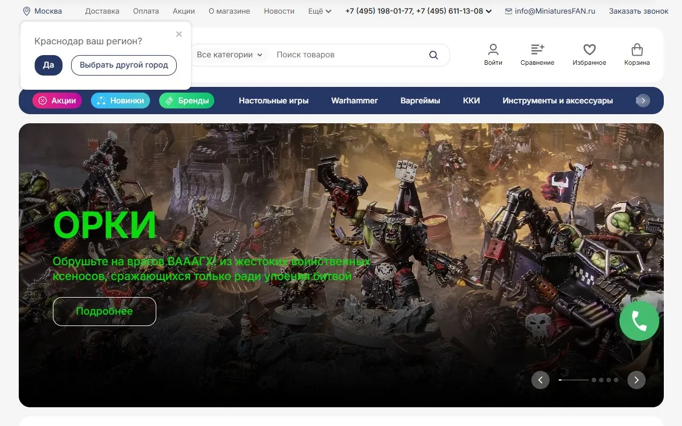This screenshot has width=682, height=426.
Task: Click the active slide progress indicator
Action: [573, 380]
